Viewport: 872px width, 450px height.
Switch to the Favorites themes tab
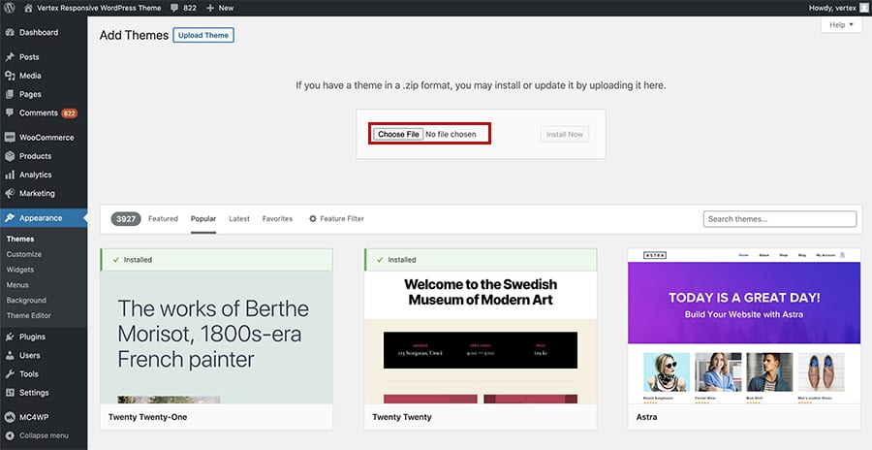tap(277, 219)
